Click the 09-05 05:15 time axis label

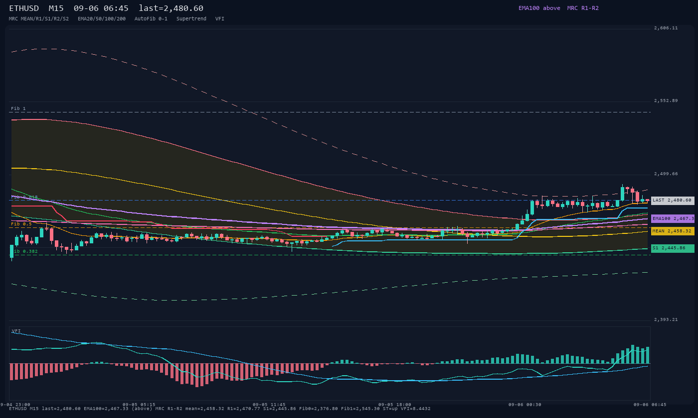point(139,405)
